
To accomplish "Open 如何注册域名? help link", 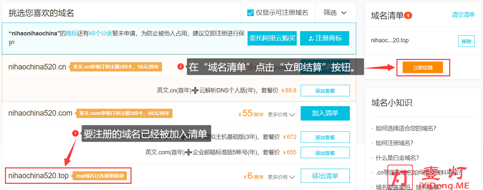I will [394, 143].
